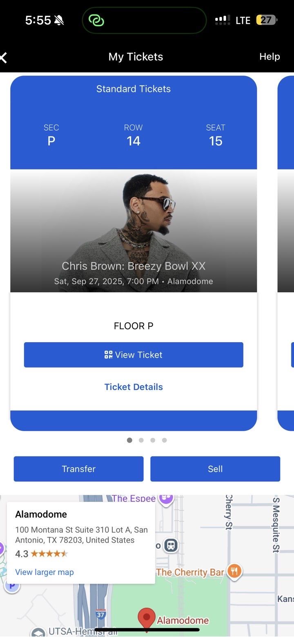Image resolution: width=294 pixels, height=637 pixels.
Task: Select the red Alamodome map pin
Action: pos(147,617)
